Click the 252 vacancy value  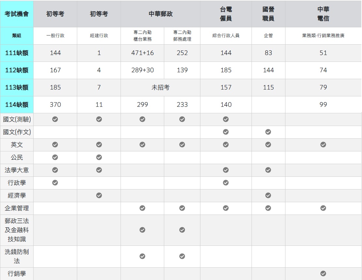182,53
